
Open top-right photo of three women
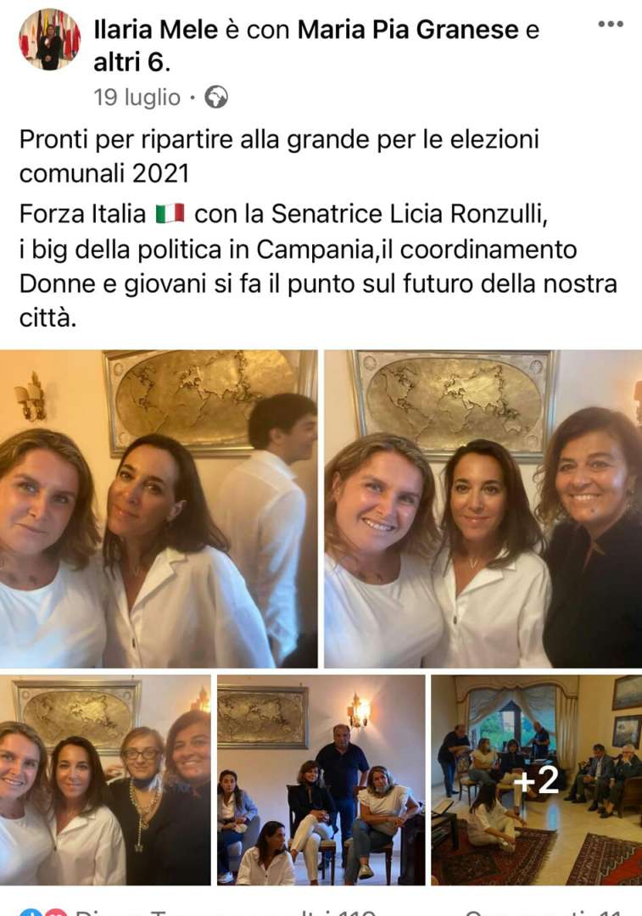(x=483, y=509)
